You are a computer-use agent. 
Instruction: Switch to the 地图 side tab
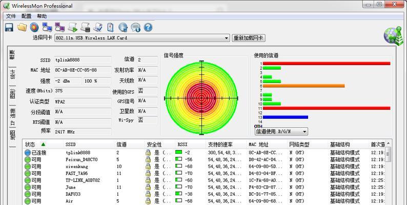(x=12, y=135)
